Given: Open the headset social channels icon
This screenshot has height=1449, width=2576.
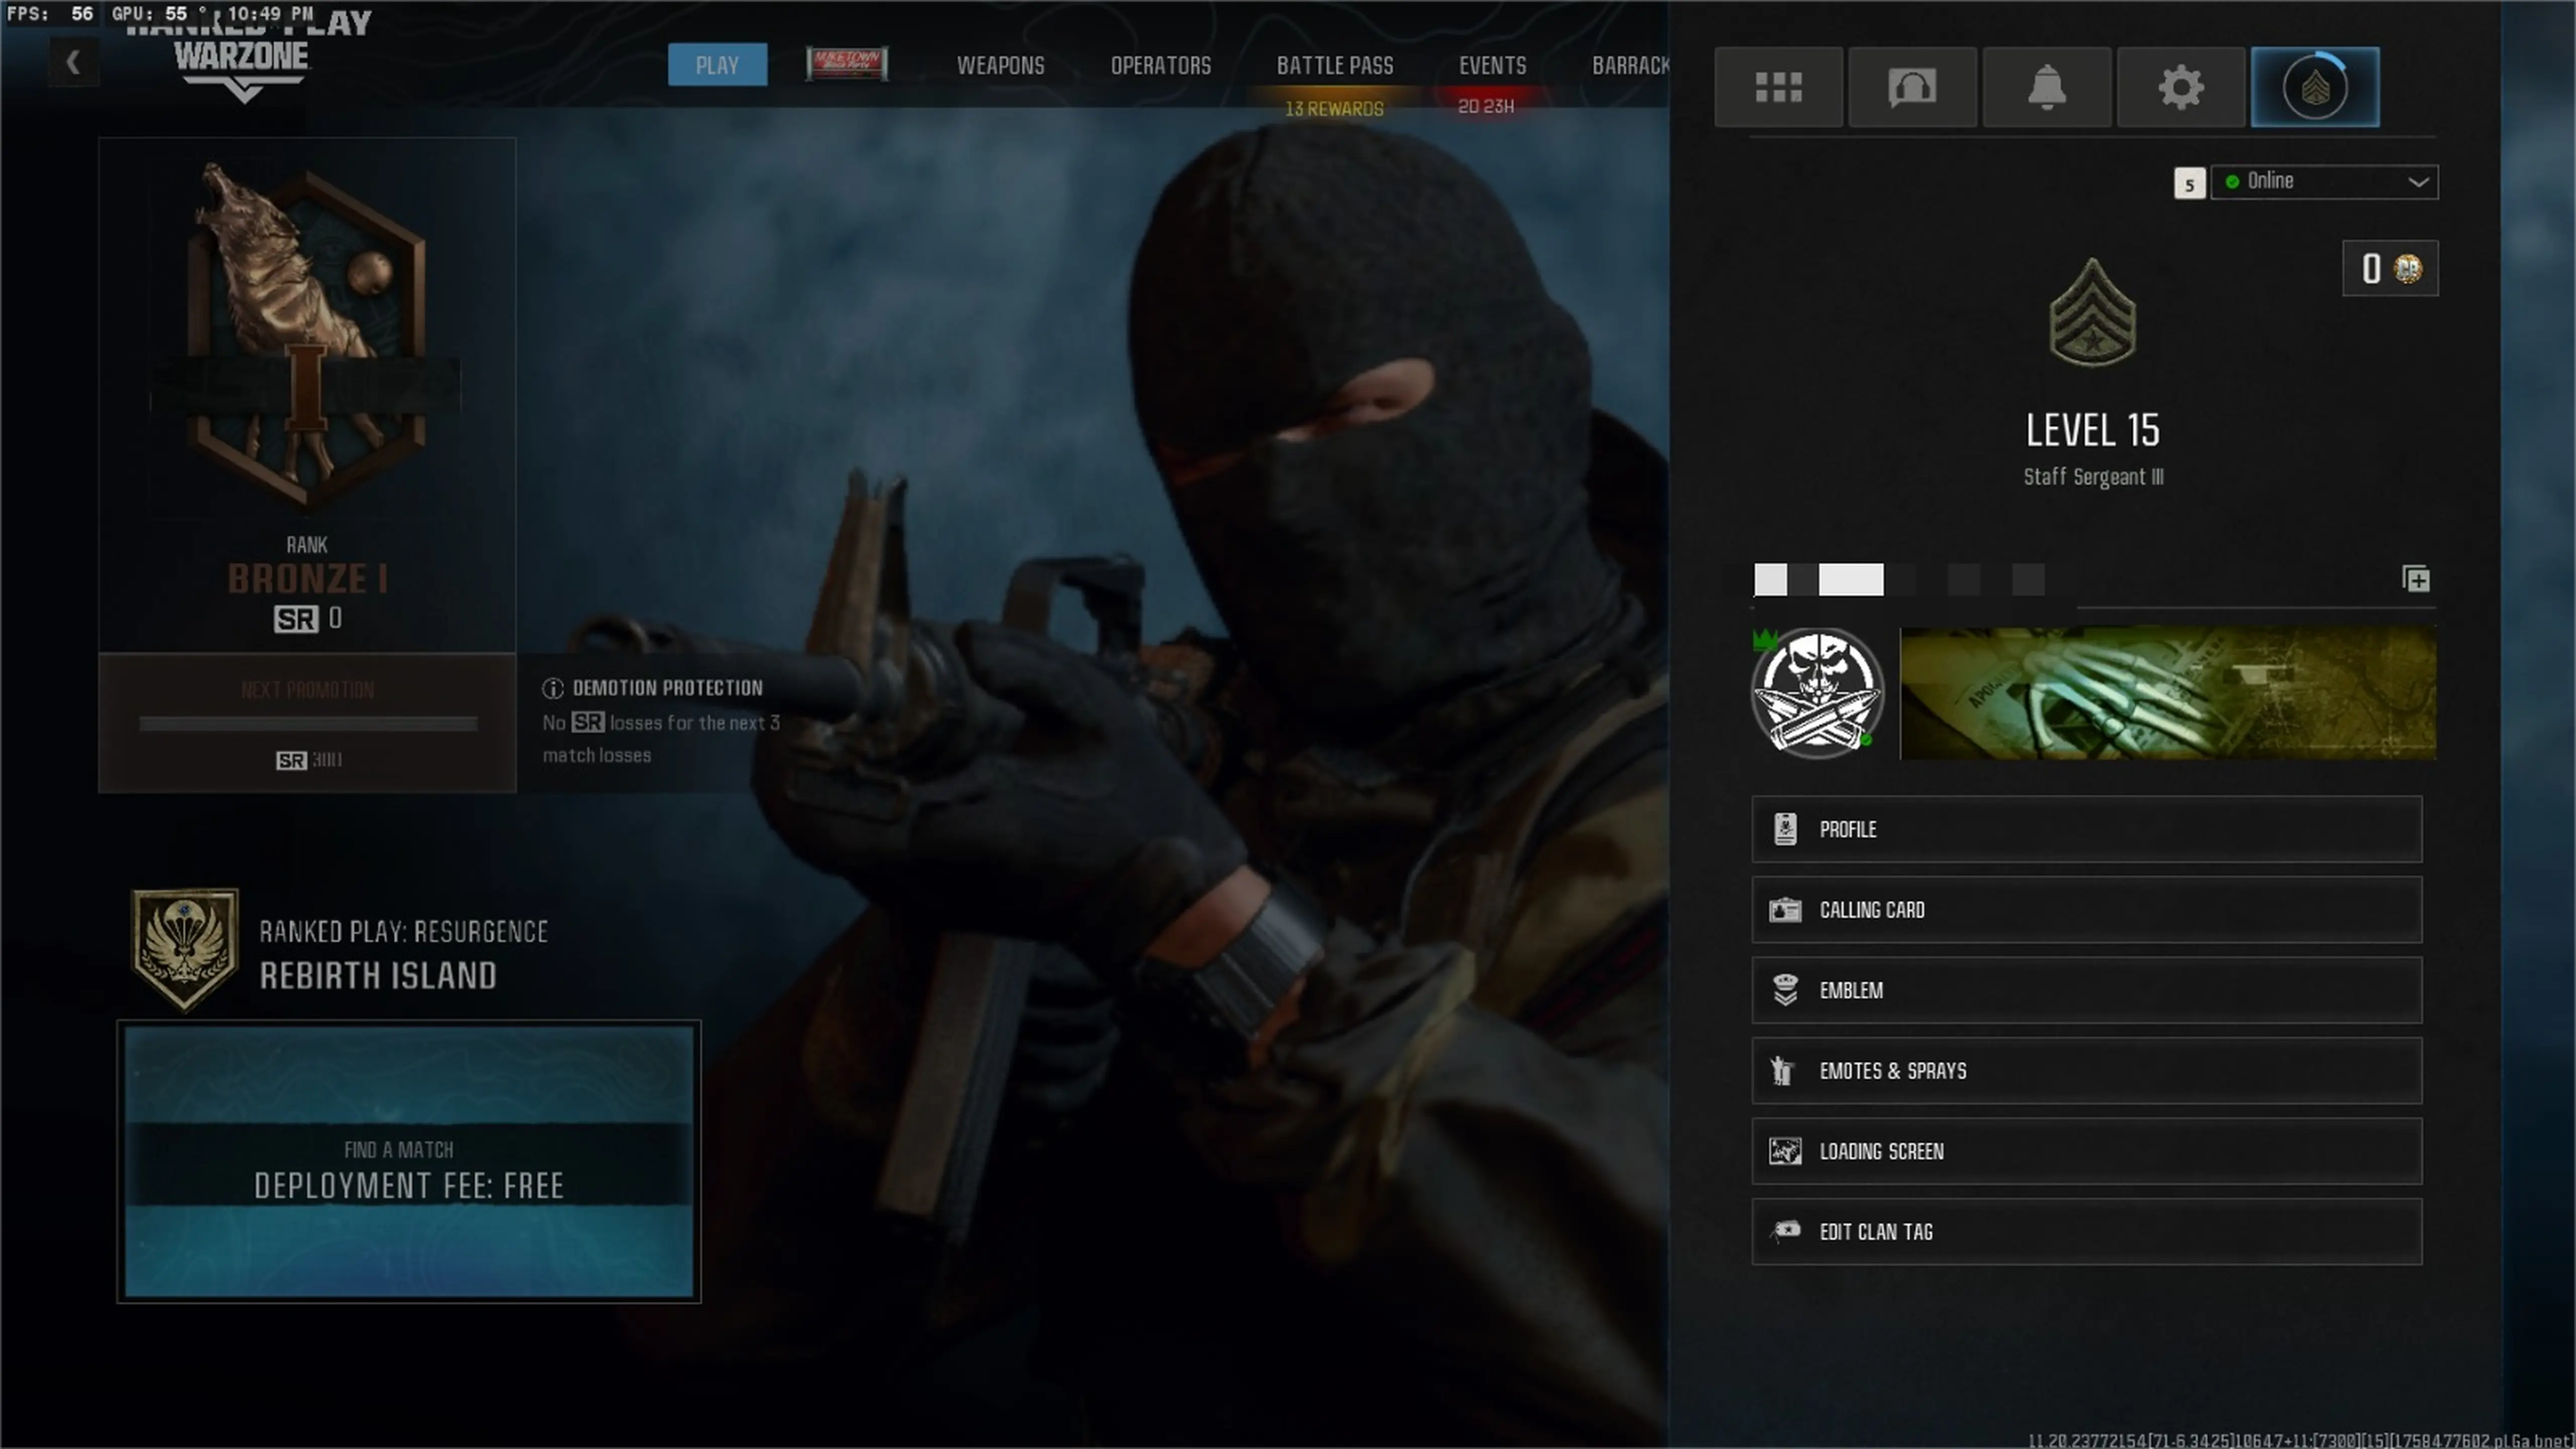Looking at the screenshot, I should click(1912, 87).
